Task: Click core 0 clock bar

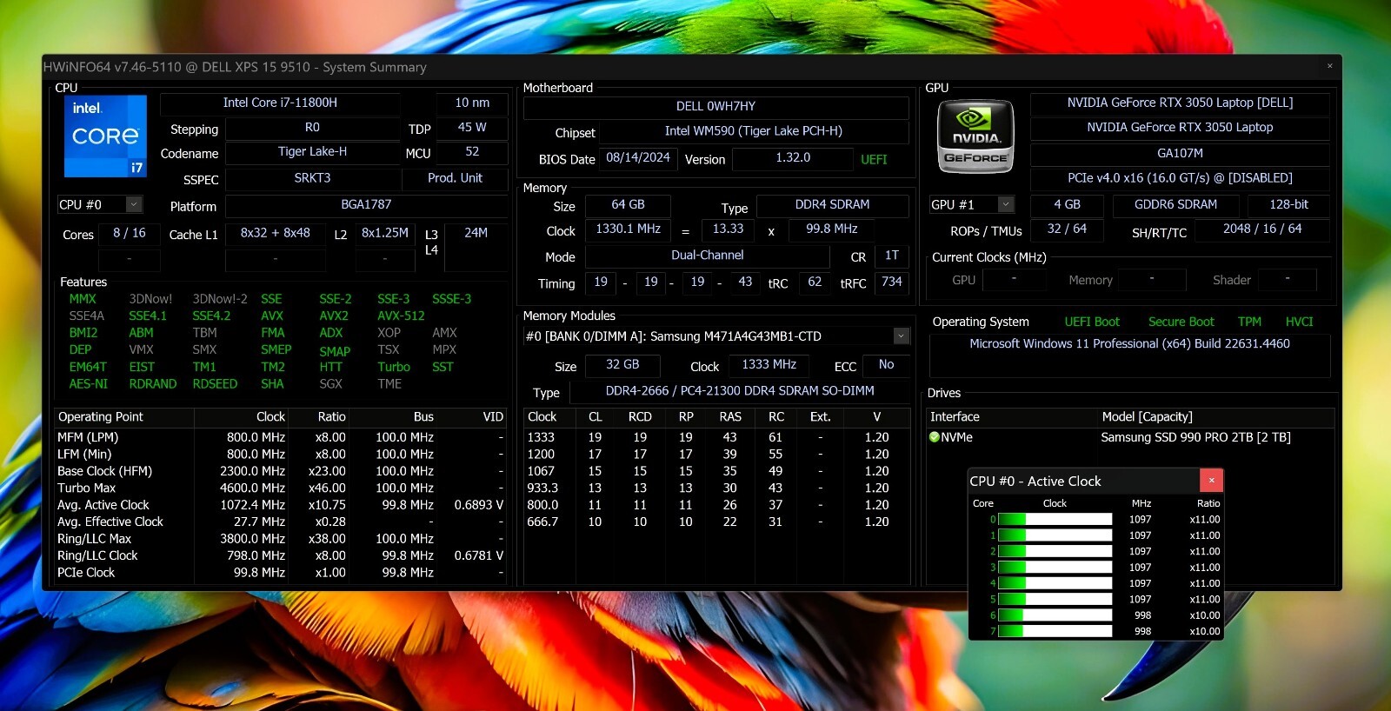Action: (1055, 520)
